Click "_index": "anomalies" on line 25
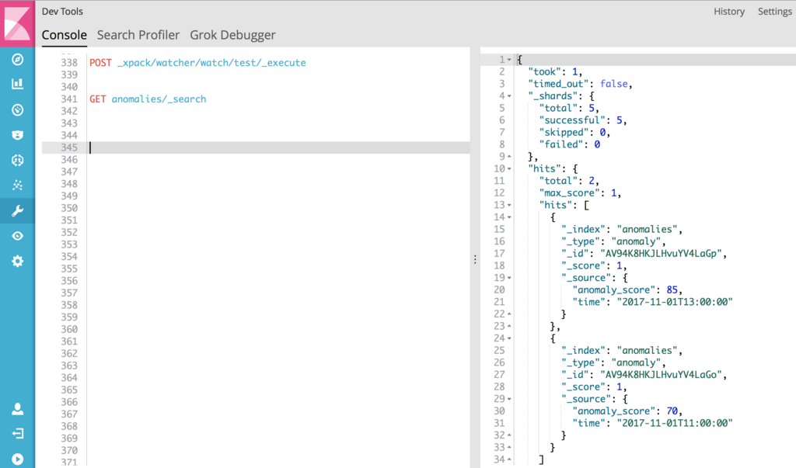Screen dimensions: 796x468 point(622,350)
